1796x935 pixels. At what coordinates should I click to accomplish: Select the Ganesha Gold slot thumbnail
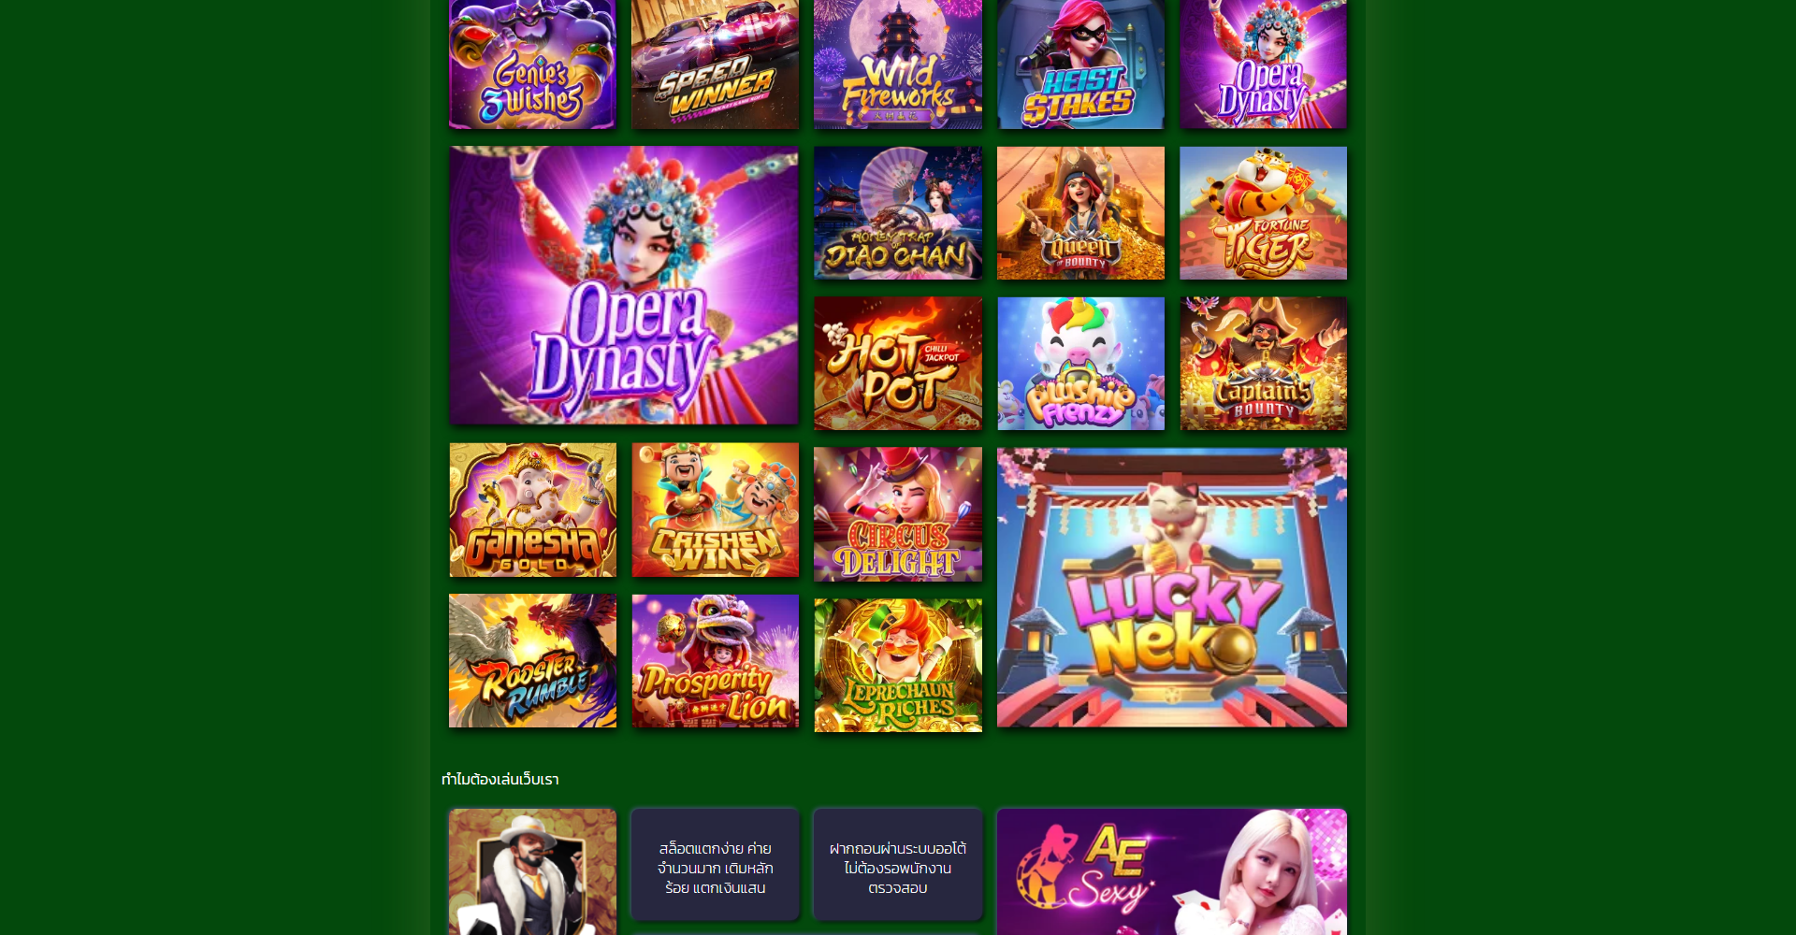(x=532, y=510)
